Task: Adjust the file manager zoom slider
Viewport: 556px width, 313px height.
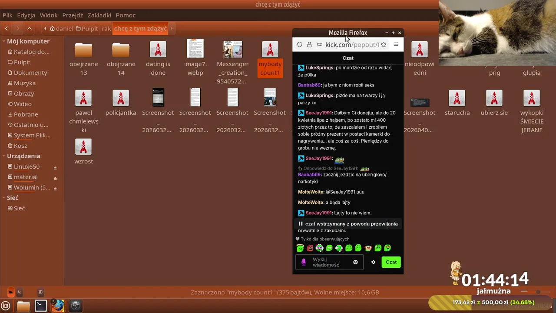Action: point(537,292)
